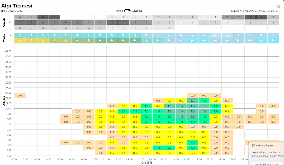The image size is (284, 165).
Task: Click the 1.5 cell at 14:00, 1600–1800 row
Action: click(181, 116)
